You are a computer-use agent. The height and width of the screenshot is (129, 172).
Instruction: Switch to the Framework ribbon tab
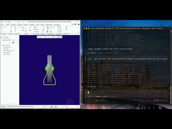tap(57, 25)
